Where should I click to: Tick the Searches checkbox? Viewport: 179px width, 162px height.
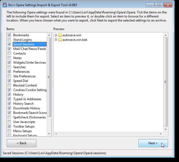9,67
